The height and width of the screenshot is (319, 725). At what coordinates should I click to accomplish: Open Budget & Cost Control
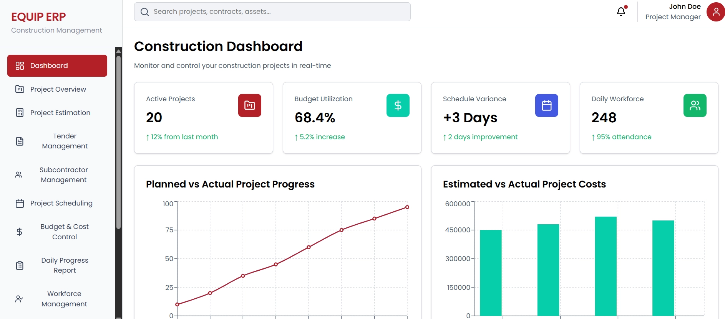coord(64,232)
